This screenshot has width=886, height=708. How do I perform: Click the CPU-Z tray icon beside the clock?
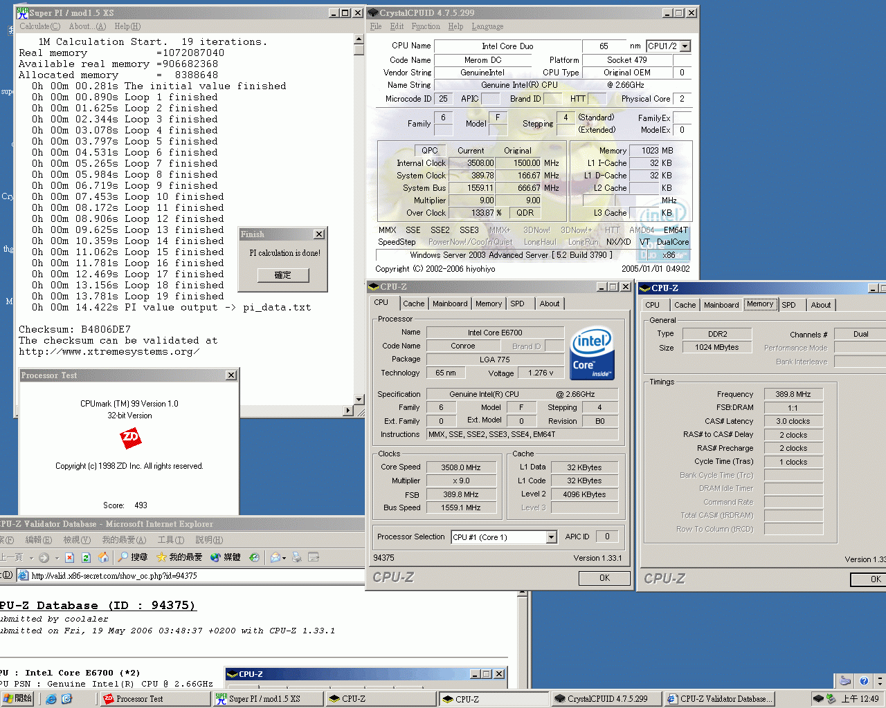tap(819, 699)
